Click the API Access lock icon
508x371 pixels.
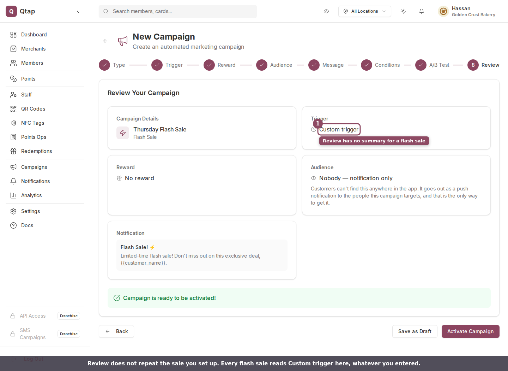(13, 316)
